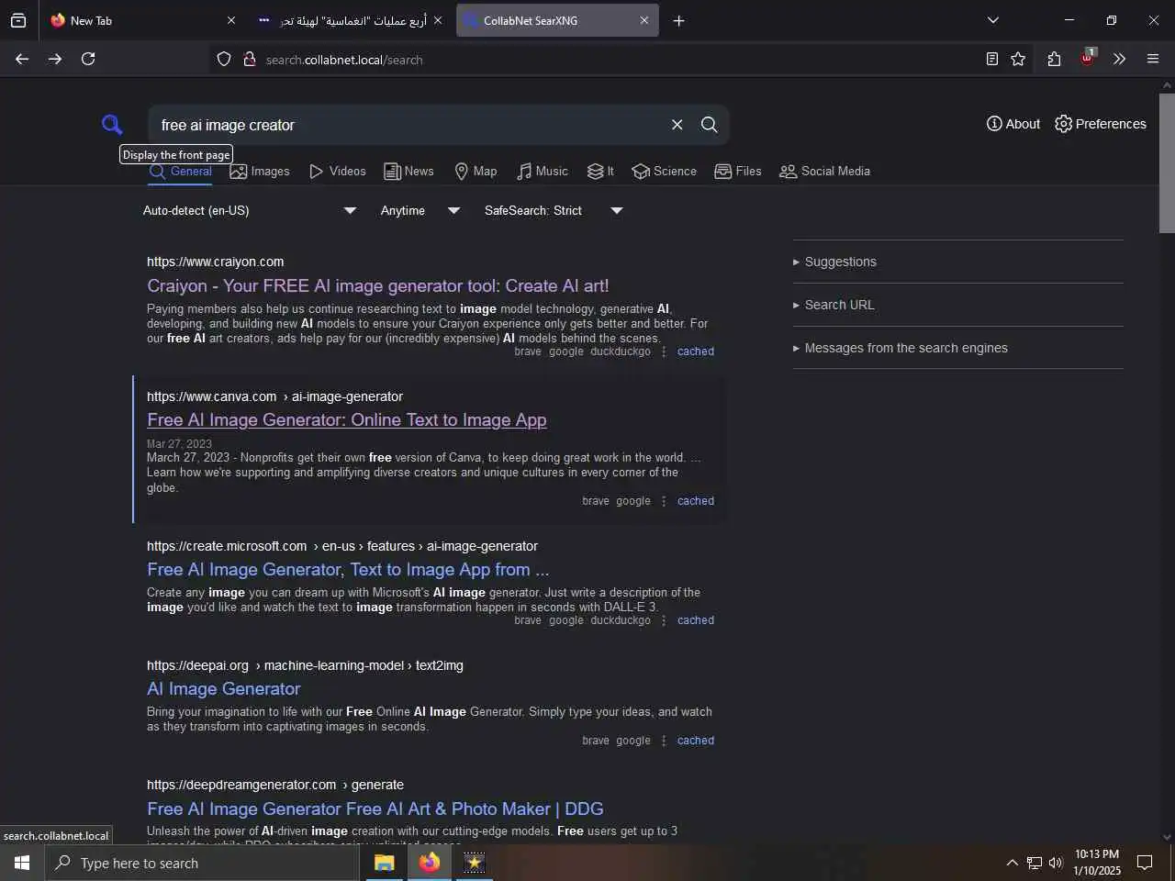Open DeepAI AI Image Generator link

(223, 688)
